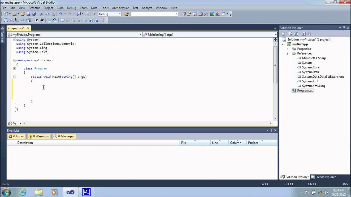Open the Undo history dropdown arrow
Image resolution: width=351 pixels, height=197 pixels.
[x=65, y=14]
